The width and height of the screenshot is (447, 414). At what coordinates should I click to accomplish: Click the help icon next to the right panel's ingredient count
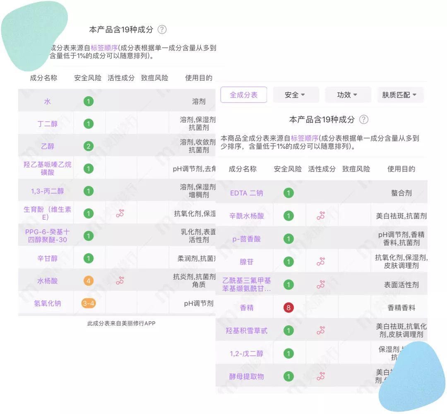pyautogui.click(x=363, y=119)
